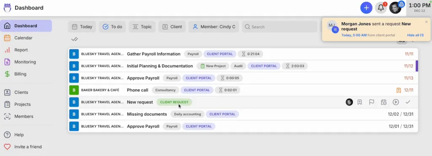Click Today, 5:00 AM notification timestamp
This screenshot has height=156, width=432.
[x=354, y=35]
